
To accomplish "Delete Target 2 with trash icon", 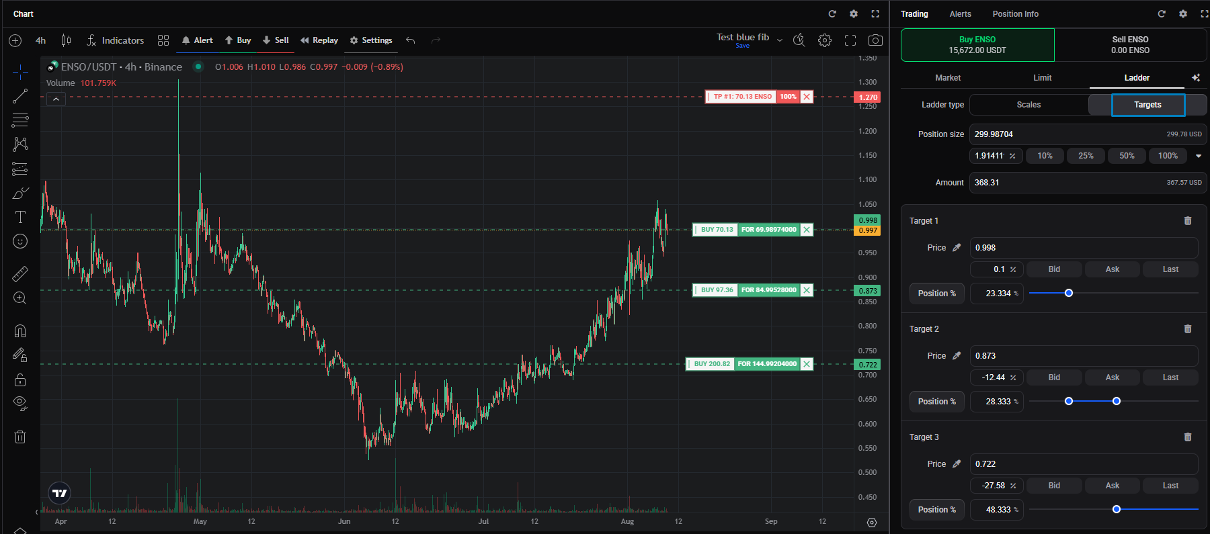I will click(x=1188, y=328).
